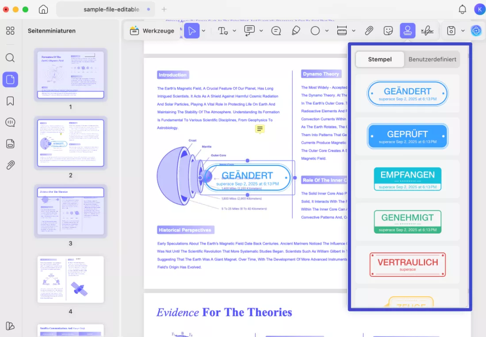Open notifications bell
The height and width of the screenshot is (337, 486).
pos(462,9)
